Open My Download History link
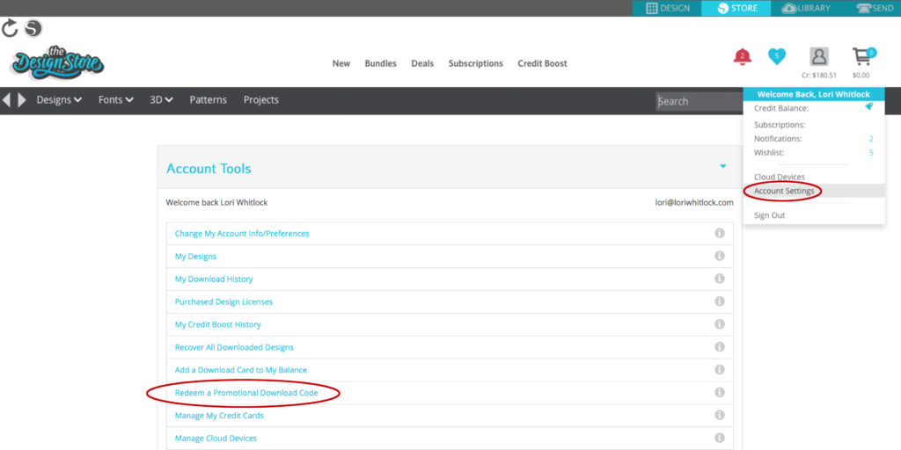The height and width of the screenshot is (450, 901). tap(214, 279)
